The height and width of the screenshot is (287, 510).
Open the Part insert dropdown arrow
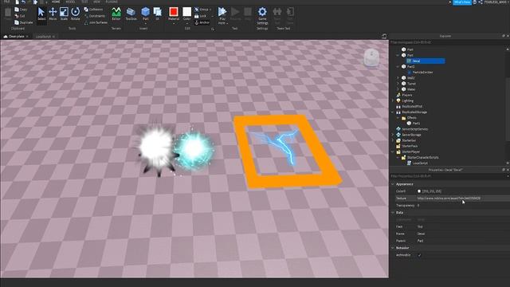tap(145, 23)
